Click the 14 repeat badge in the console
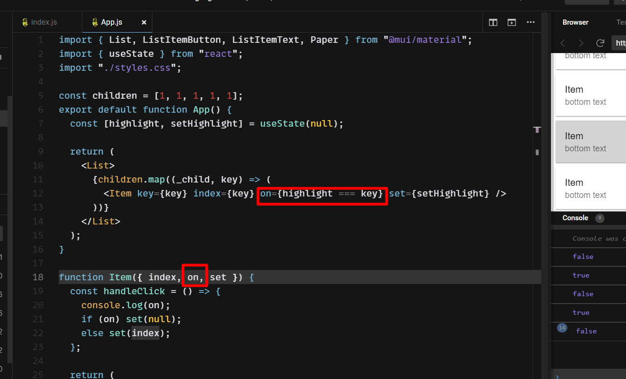626x379 pixels. click(562, 328)
